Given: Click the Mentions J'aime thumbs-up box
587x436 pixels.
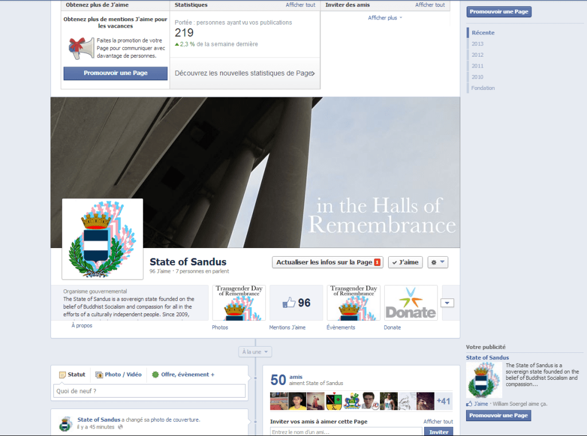Looking at the screenshot, I should click(296, 303).
